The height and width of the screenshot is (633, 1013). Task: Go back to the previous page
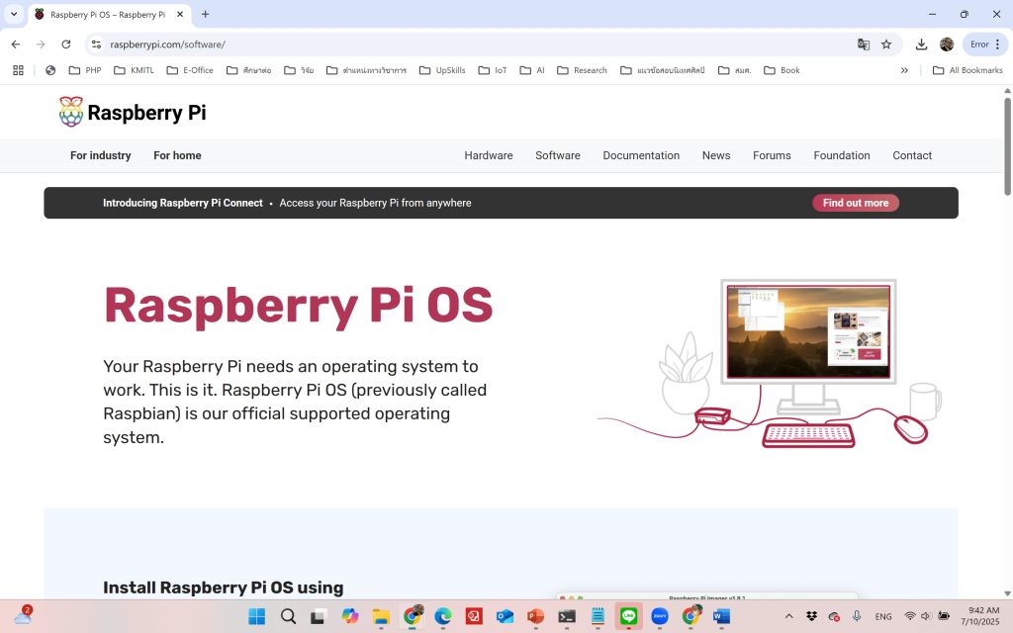point(16,45)
